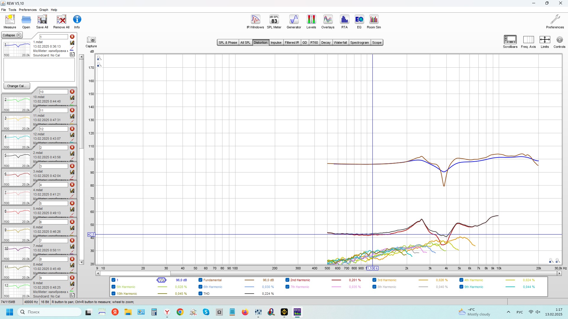Viewport: 568px width, 319px height.
Task: Toggle the 5th Harmonic trace checkbox
Action: pos(113,287)
